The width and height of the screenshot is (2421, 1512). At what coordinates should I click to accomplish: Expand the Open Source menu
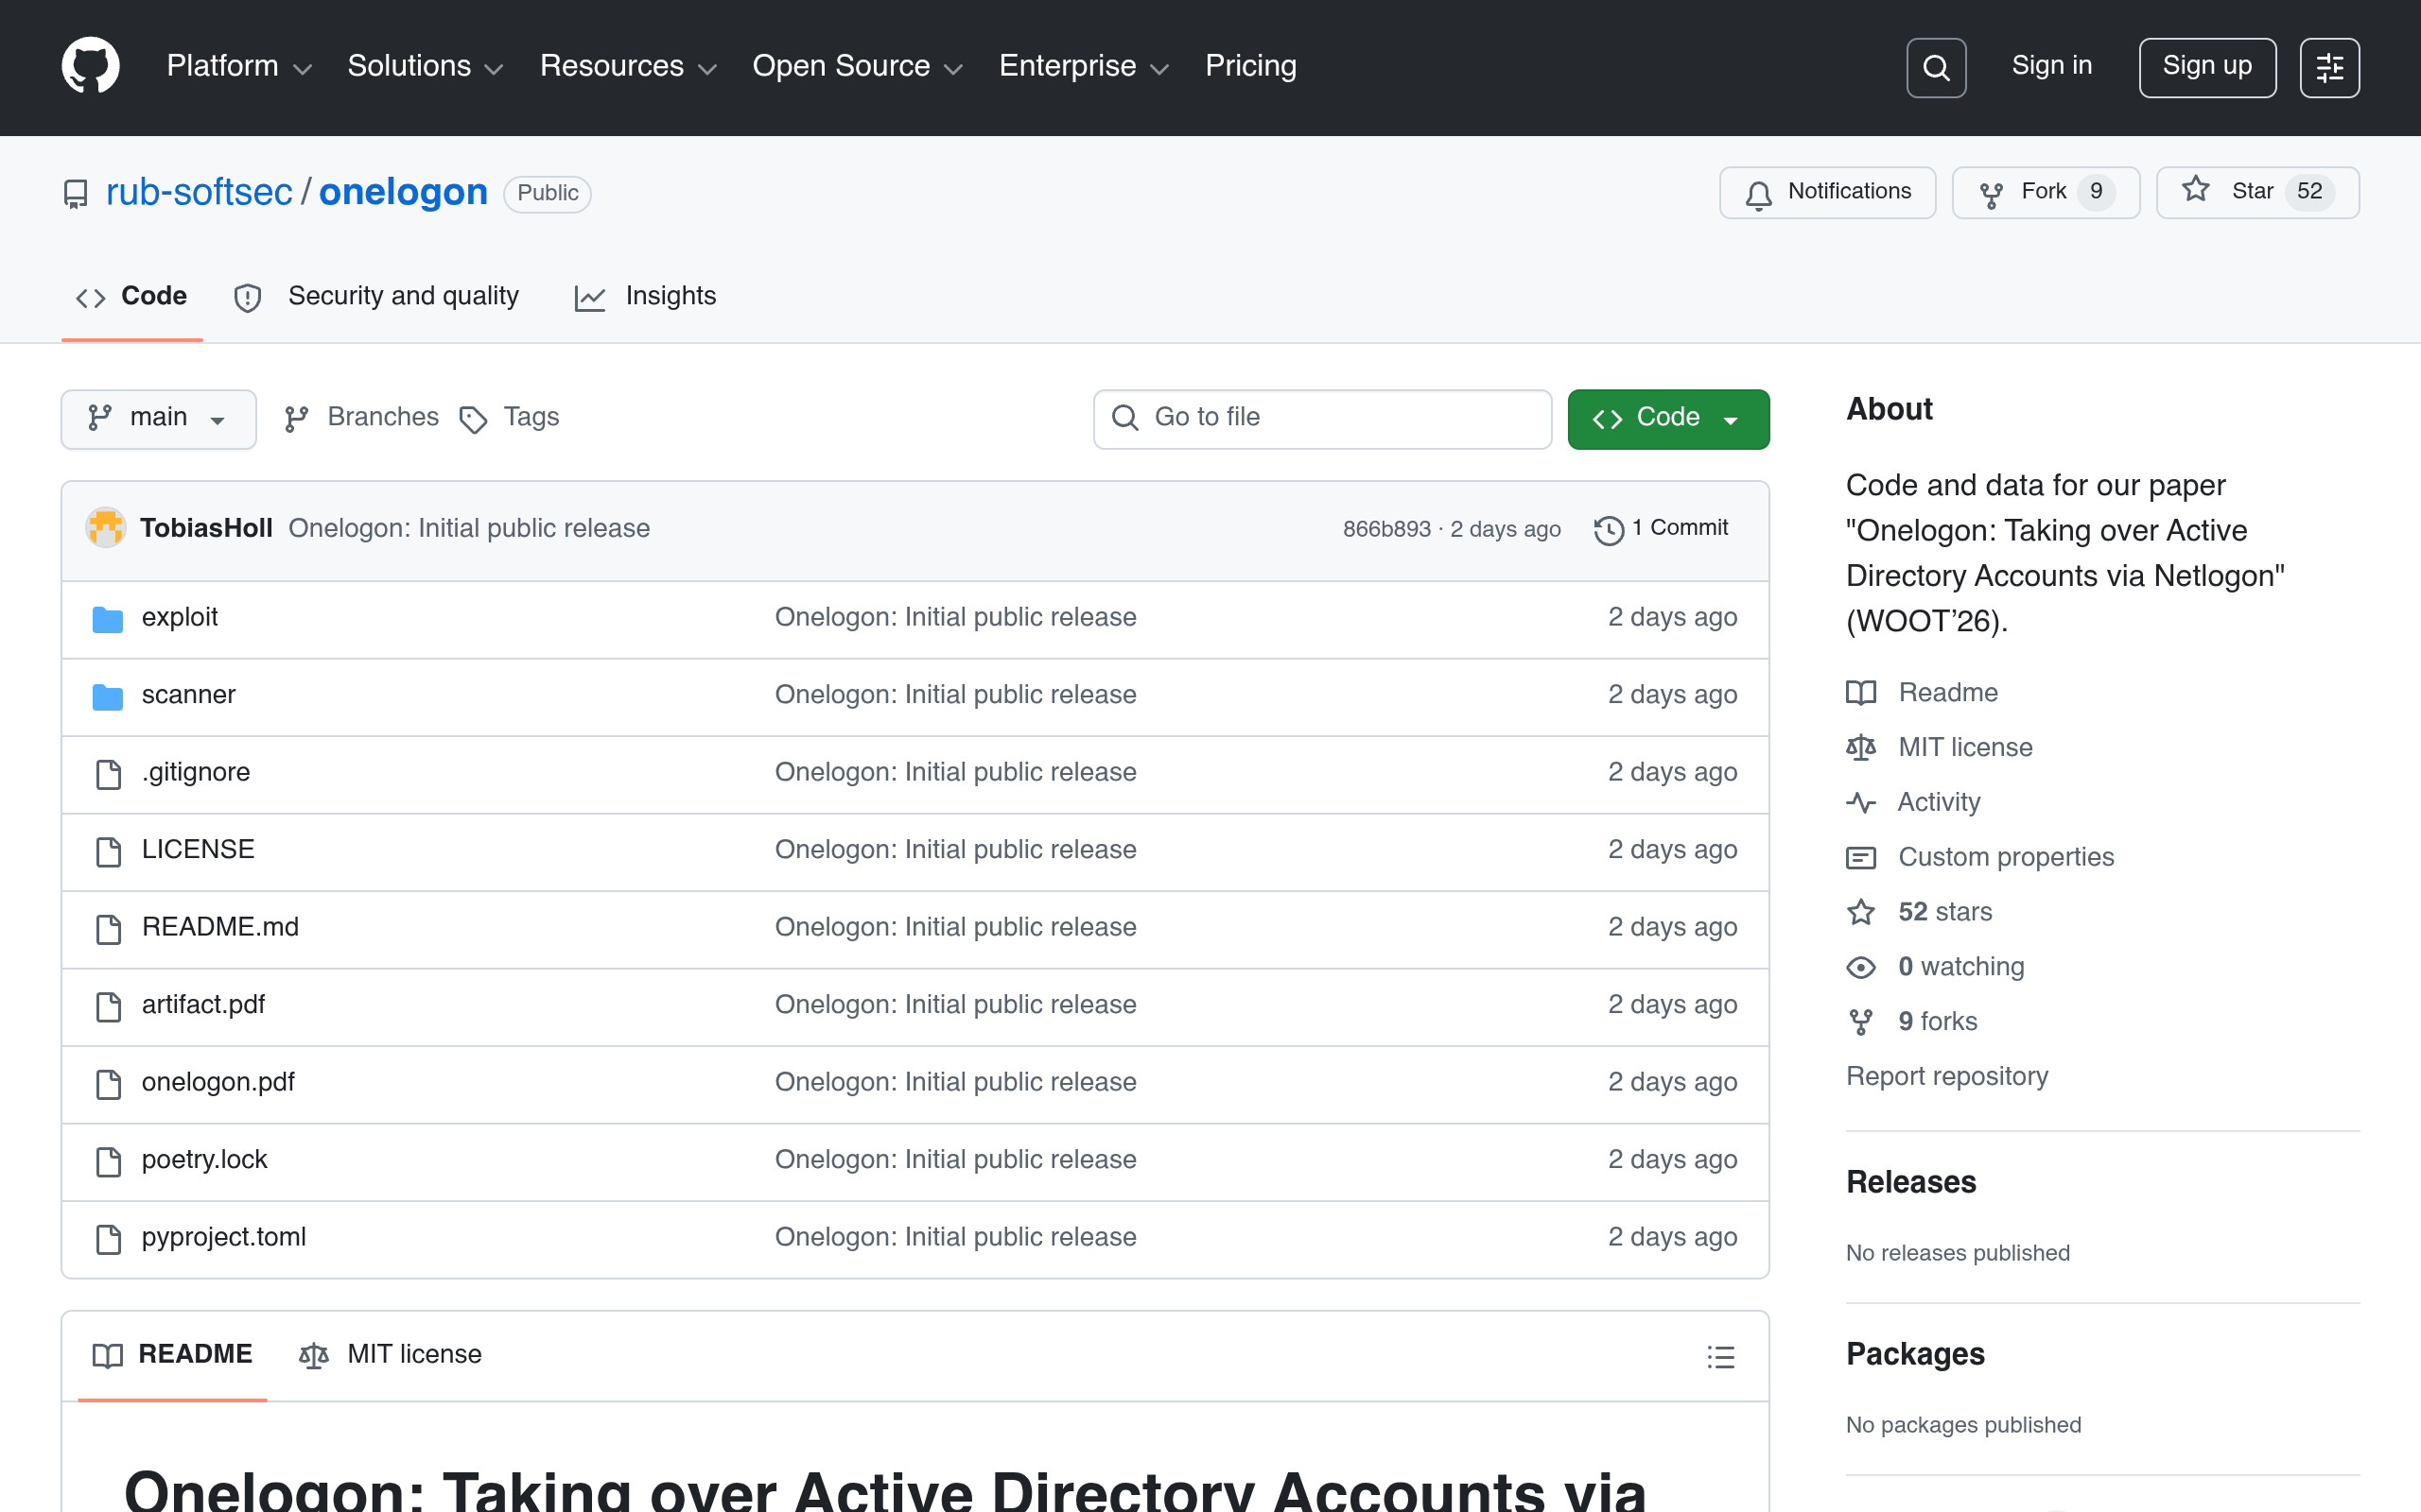tap(858, 66)
